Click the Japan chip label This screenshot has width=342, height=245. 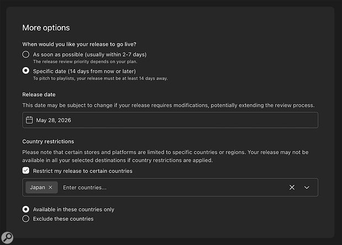coord(38,187)
